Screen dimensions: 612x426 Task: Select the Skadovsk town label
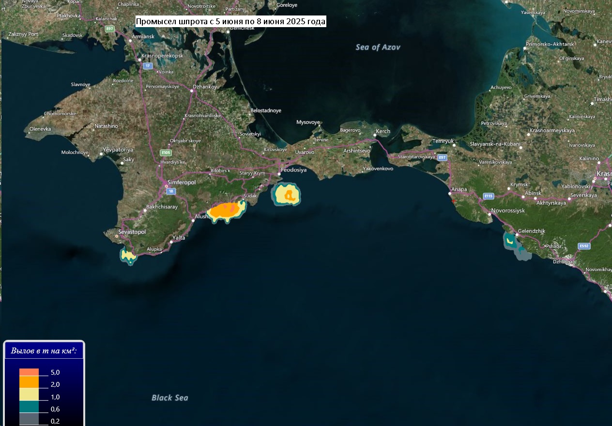coord(73,35)
